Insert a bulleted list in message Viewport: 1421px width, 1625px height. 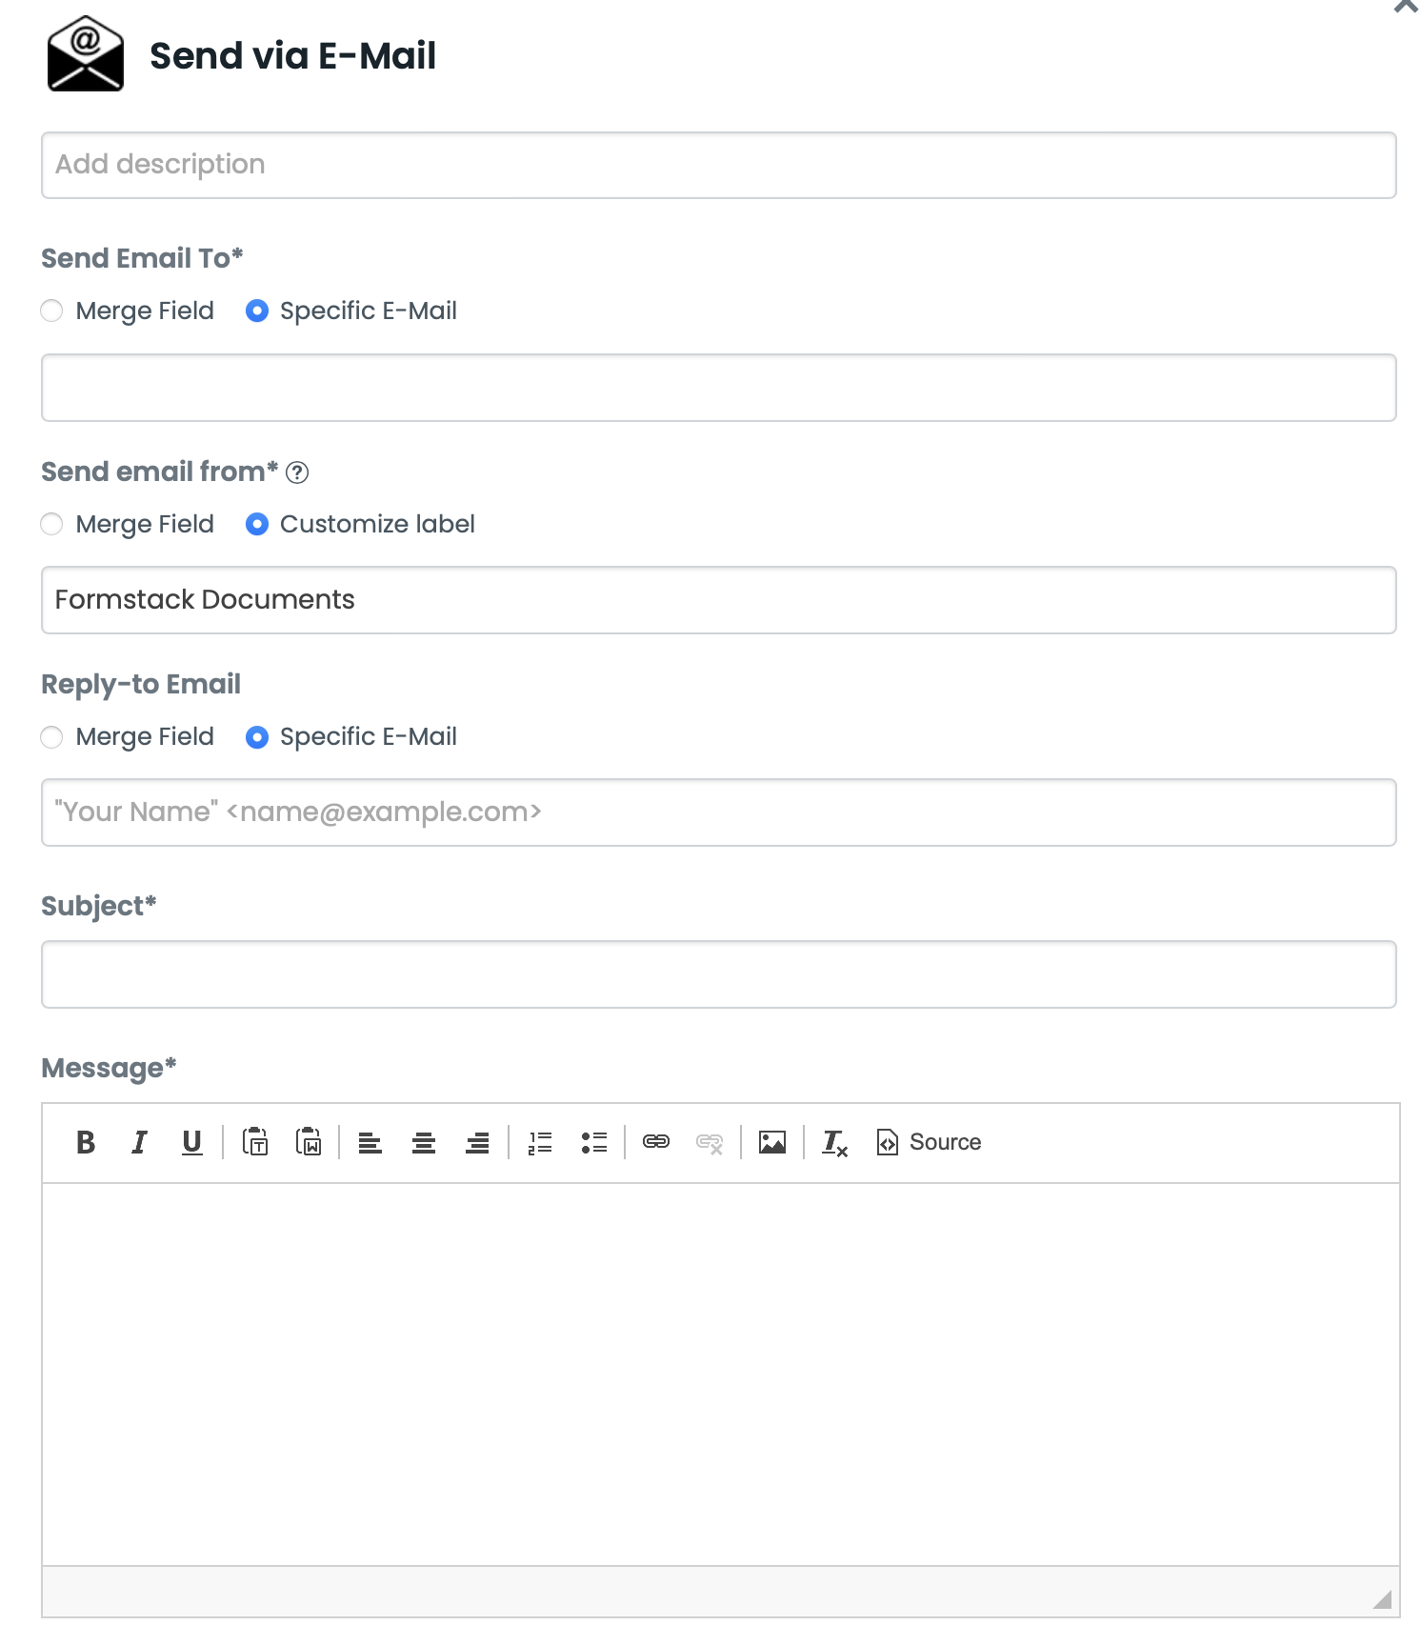tap(593, 1142)
